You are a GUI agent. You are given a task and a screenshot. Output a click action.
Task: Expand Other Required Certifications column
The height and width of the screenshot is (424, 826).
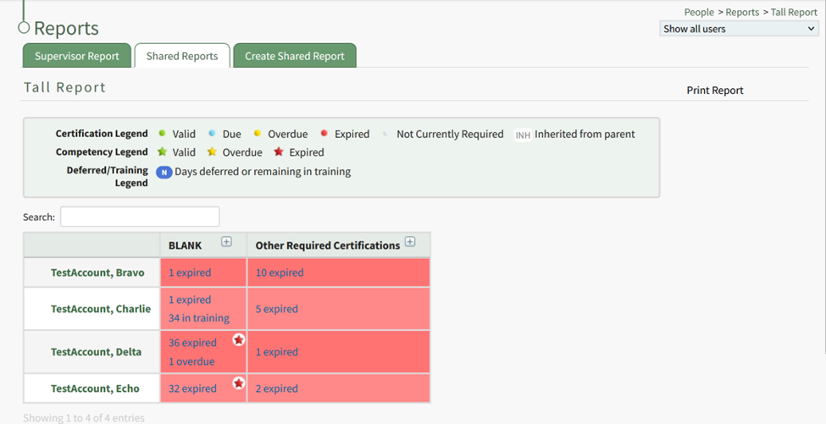(x=410, y=242)
